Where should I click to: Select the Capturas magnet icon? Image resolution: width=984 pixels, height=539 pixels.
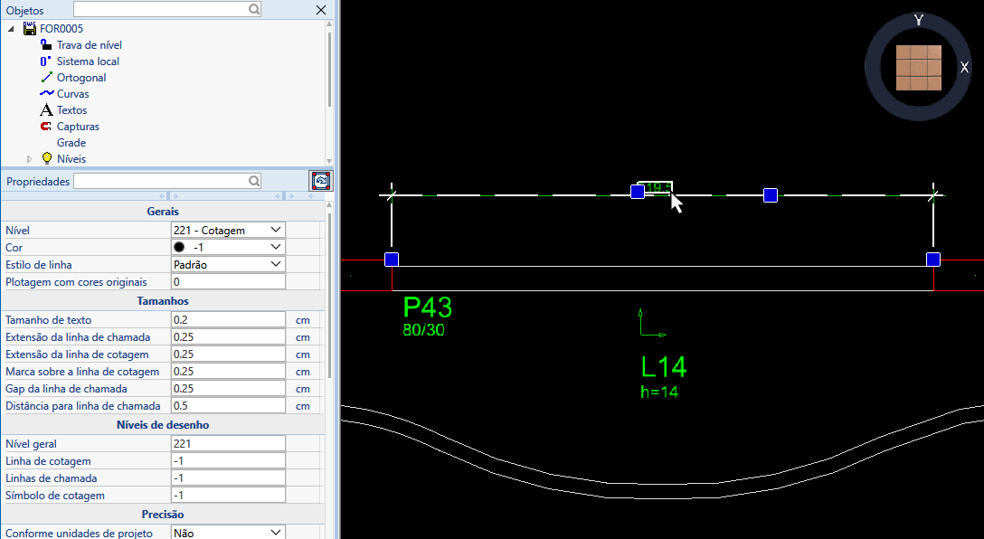point(46,127)
